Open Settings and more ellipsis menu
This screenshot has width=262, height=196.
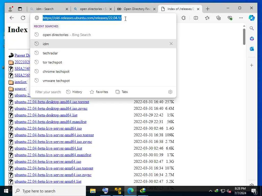point(241,18)
